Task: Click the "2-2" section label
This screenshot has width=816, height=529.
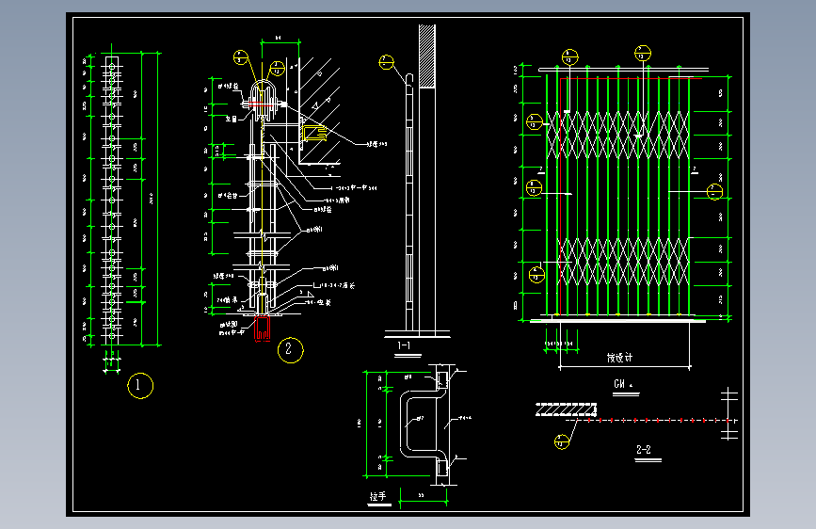Action: [x=644, y=450]
